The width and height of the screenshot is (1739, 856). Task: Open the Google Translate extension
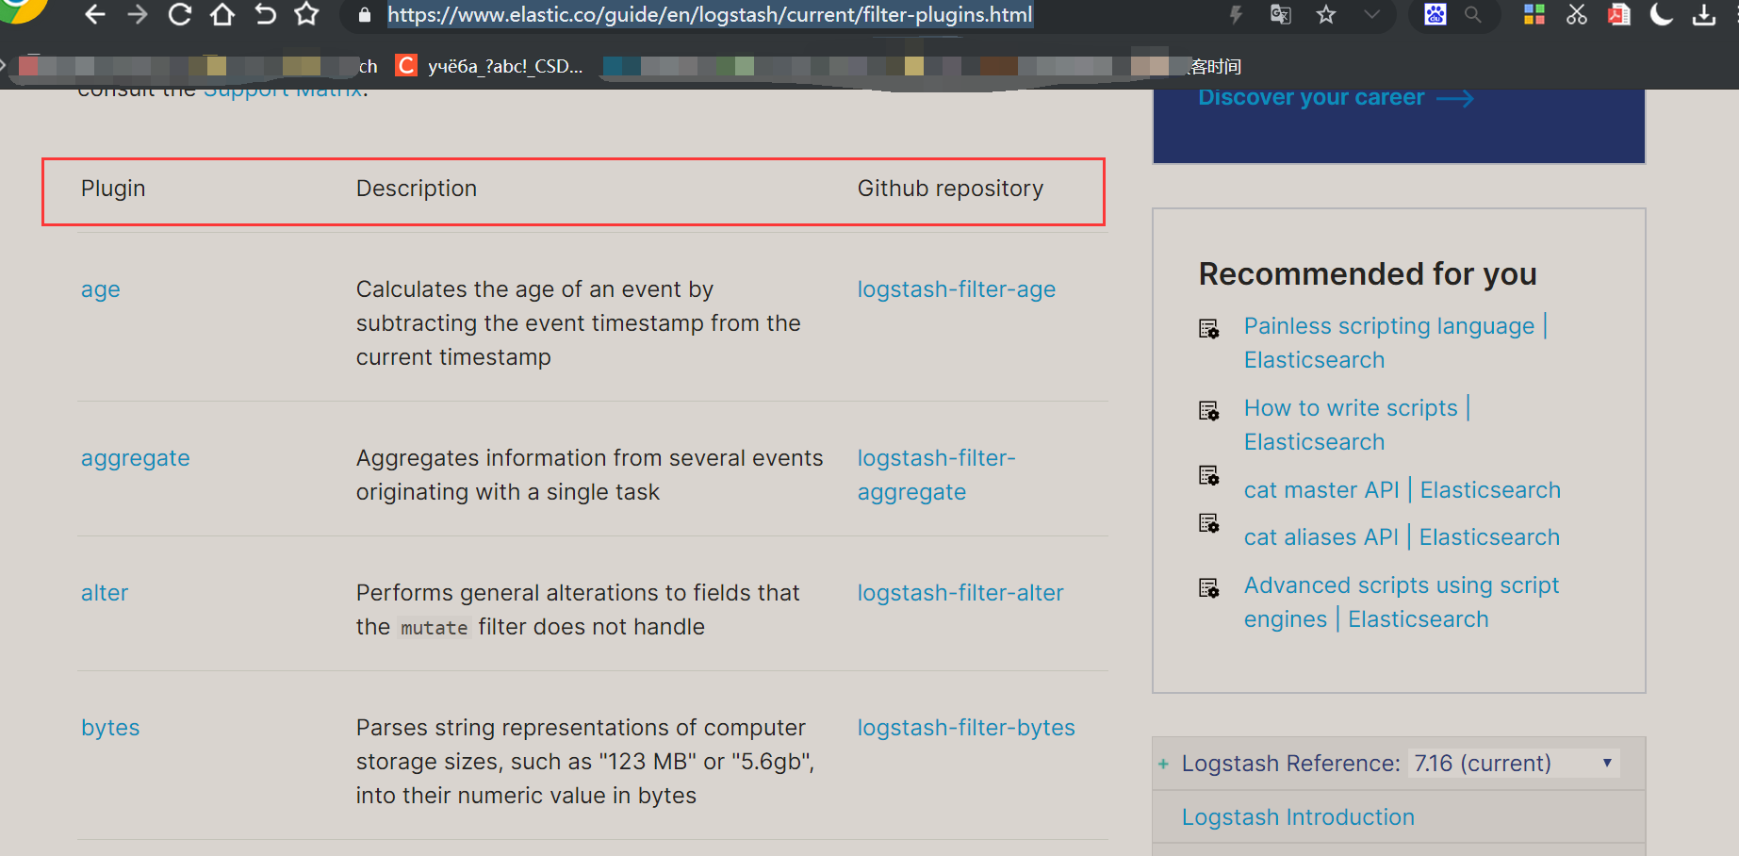pyautogui.click(x=1279, y=15)
